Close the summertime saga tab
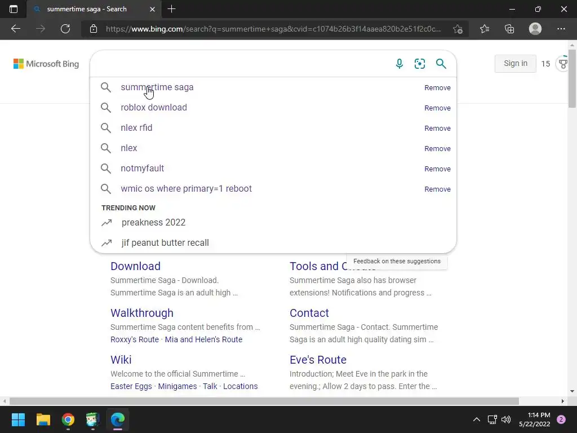This screenshot has height=433, width=577. pyautogui.click(x=152, y=9)
